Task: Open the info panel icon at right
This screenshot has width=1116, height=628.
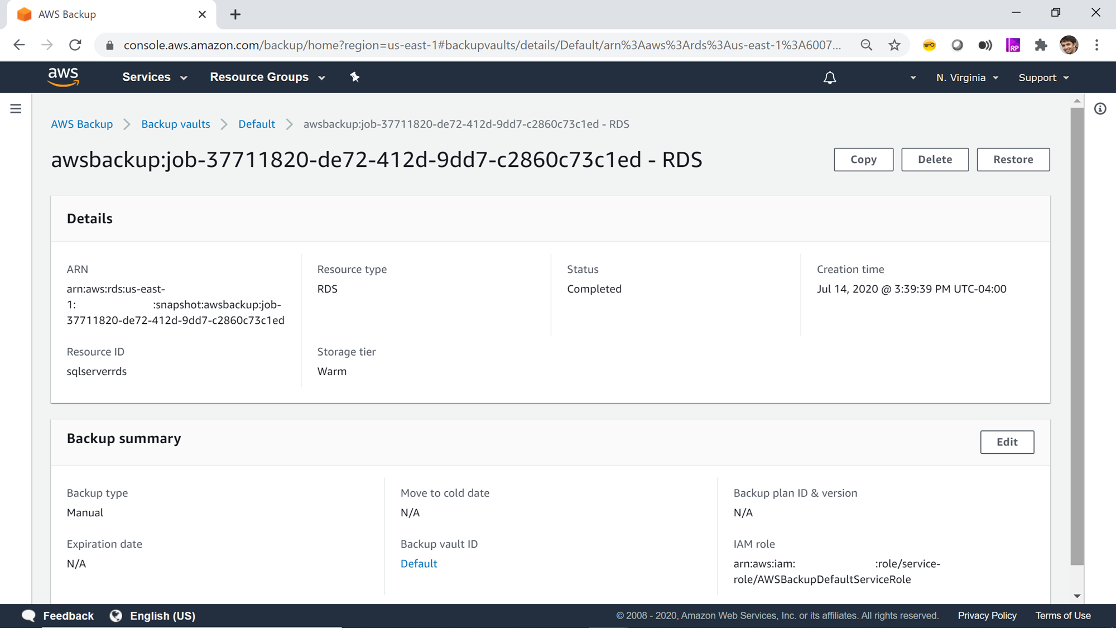Action: pyautogui.click(x=1100, y=109)
